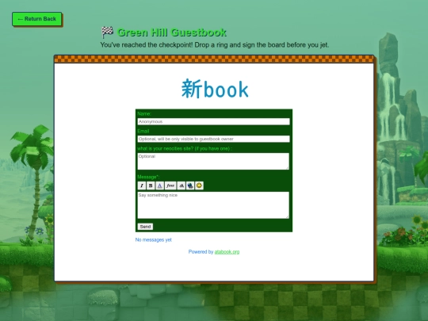Focus the Name input field
This screenshot has width=428, height=321.
[x=213, y=121]
